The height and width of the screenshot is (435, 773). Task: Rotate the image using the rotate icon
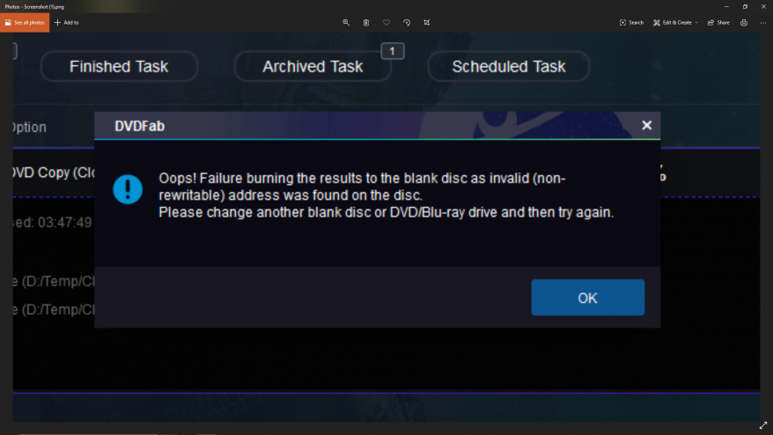click(x=407, y=22)
